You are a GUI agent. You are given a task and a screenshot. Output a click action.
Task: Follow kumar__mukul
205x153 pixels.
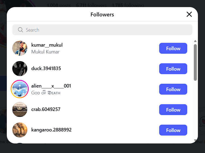click(x=173, y=48)
